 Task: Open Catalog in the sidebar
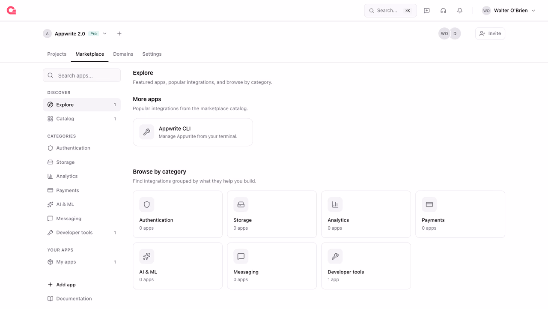click(x=82, y=119)
